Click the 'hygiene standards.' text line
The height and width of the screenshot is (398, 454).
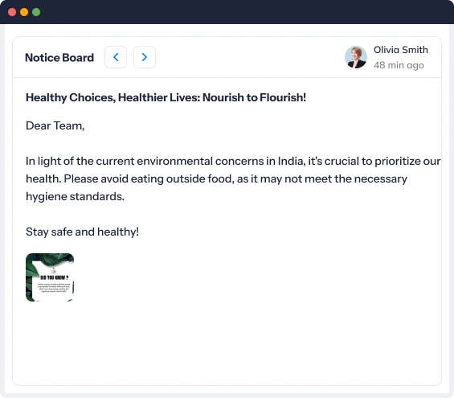click(x=75, y=196)
